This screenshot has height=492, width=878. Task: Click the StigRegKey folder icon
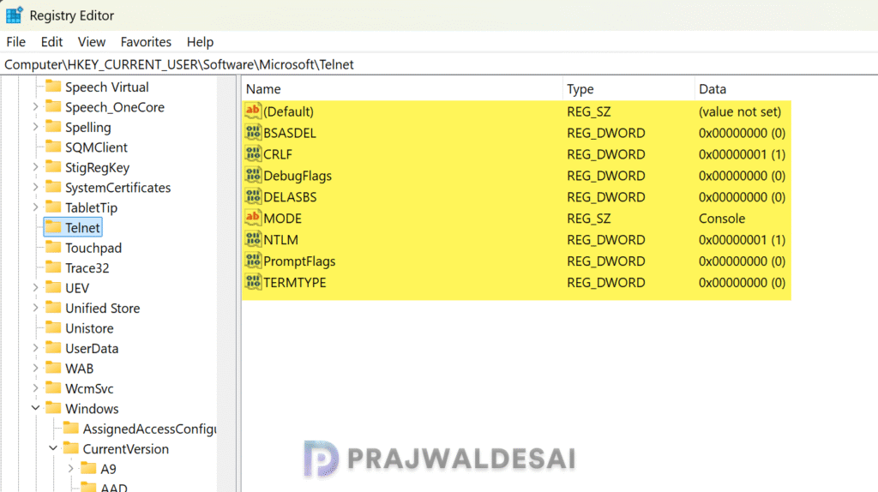[x=53, y=167]
